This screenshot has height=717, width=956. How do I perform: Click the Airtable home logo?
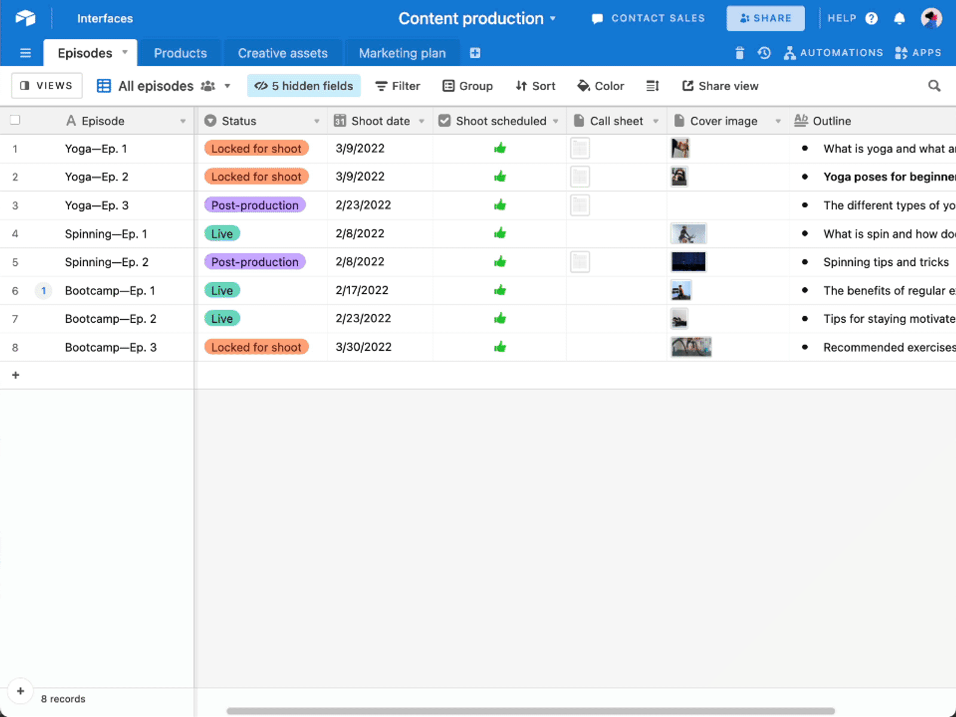(25, 18)
